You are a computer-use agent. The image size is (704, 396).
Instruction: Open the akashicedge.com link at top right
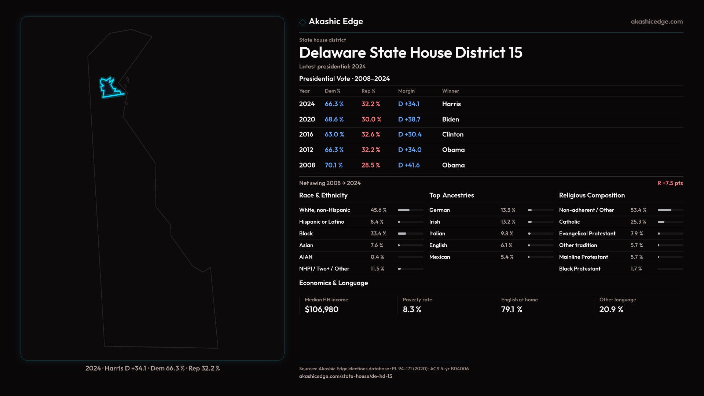click(657, 22)
